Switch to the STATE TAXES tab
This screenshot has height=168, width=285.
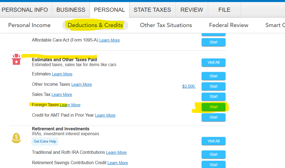(152, 10)
